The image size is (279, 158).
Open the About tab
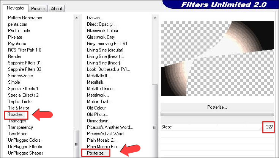(x=57, y=8)
